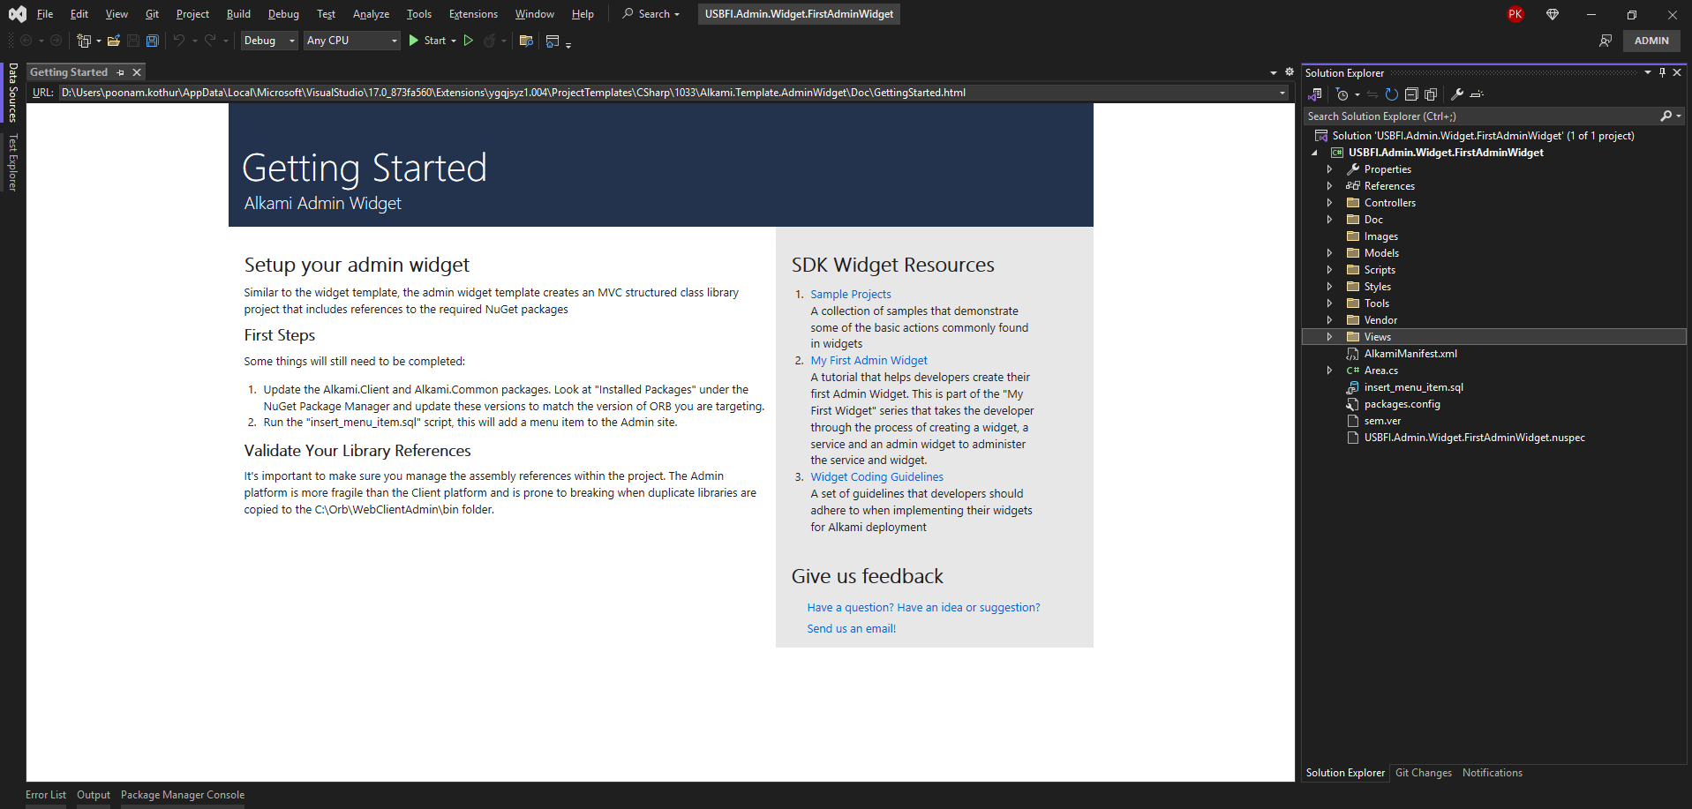The width and height of the screenshot is (1692, 809).
Task: Expand the Properties node
Action: [1329, 169]
